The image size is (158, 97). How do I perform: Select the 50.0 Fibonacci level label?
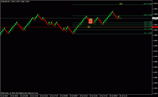[x=148, y=24]
